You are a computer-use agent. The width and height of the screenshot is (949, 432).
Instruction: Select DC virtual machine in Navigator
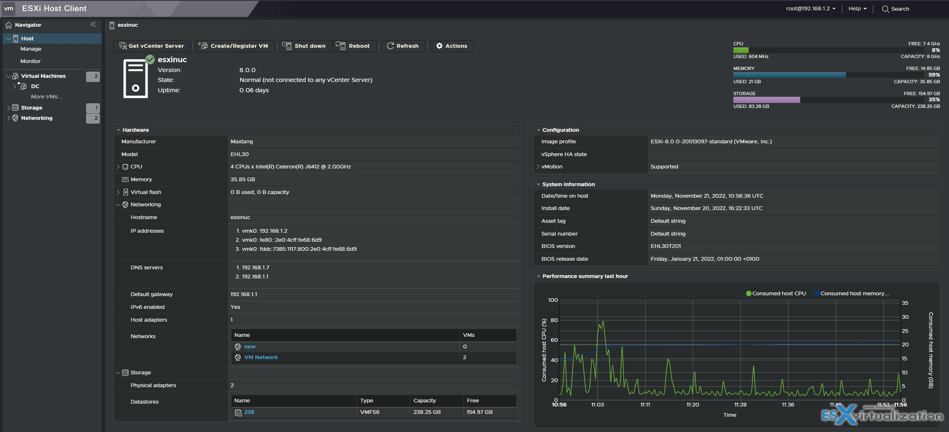[x=35, y=86]
